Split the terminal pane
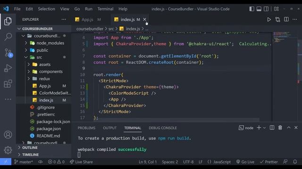302x169 pixels. coord(272,128)
